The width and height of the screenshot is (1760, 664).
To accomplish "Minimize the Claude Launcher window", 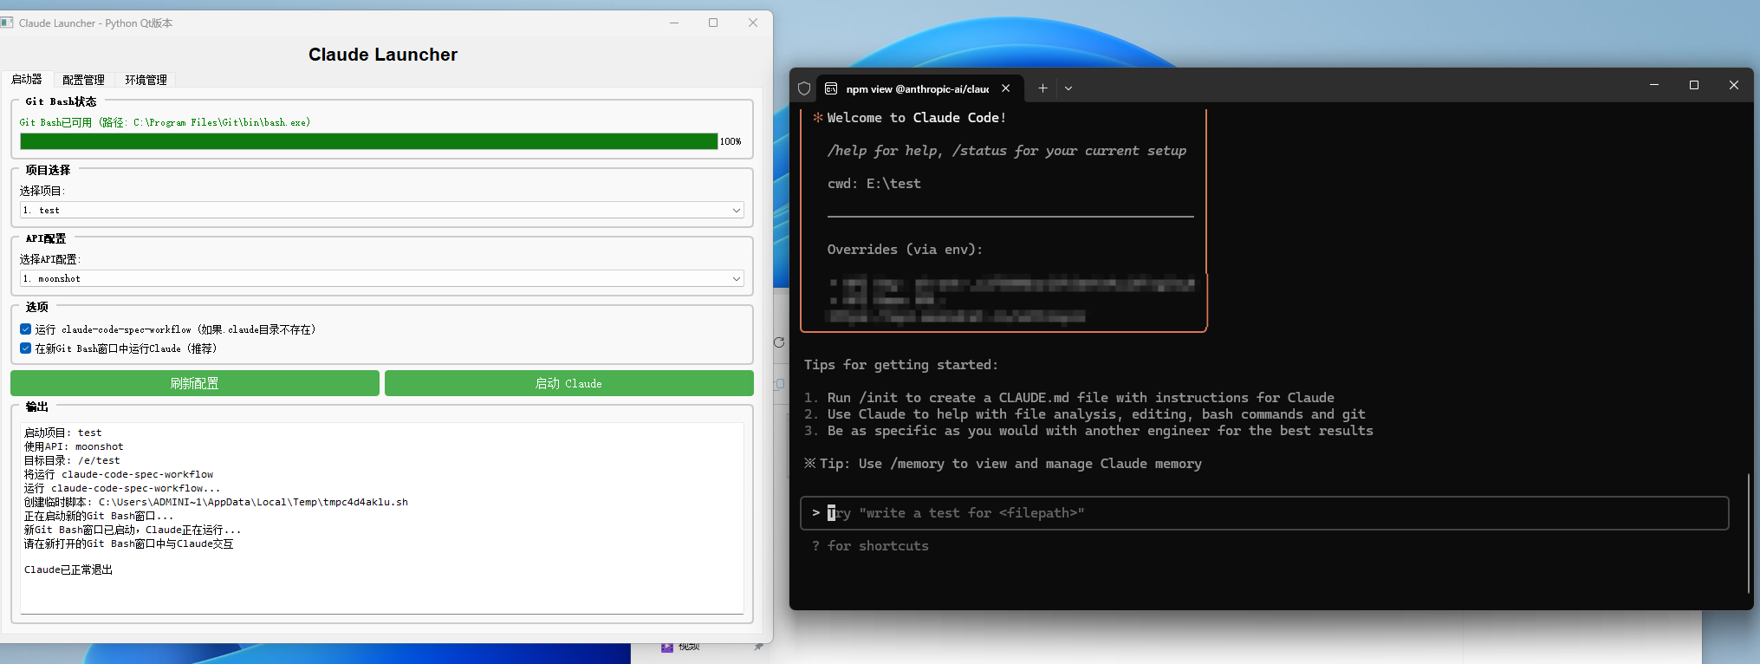I will 674,23.
